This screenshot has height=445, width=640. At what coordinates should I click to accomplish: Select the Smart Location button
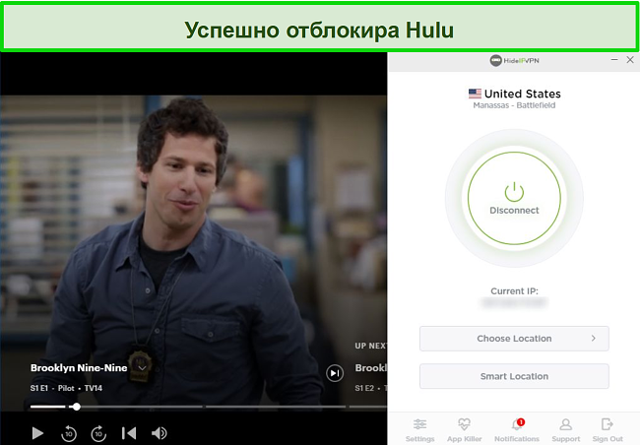[x=514, y=376]
